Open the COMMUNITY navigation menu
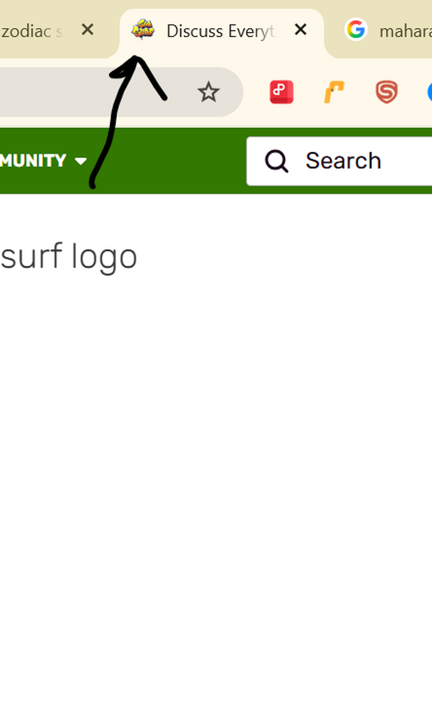This screenshot has height=713, width=432. click(33, 161)
